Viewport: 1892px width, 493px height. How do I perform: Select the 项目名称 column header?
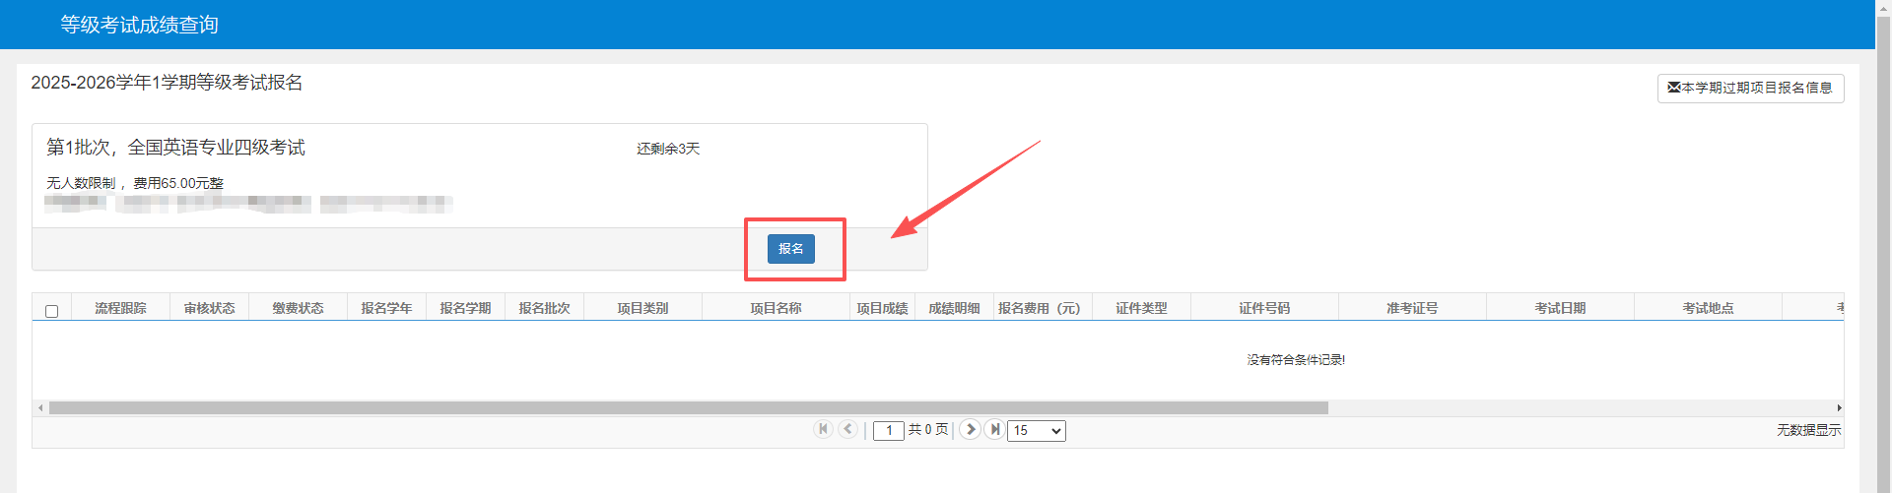click(776, 308)
